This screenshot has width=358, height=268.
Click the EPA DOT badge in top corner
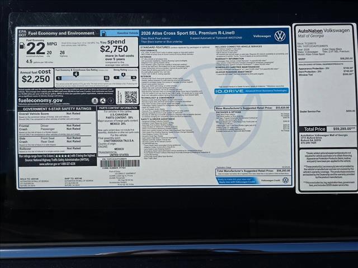[22, 33]
